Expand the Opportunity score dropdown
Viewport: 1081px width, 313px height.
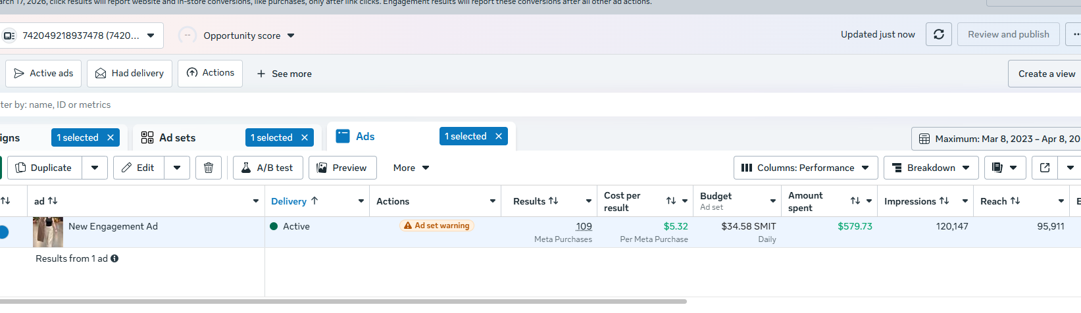point(291,36)
